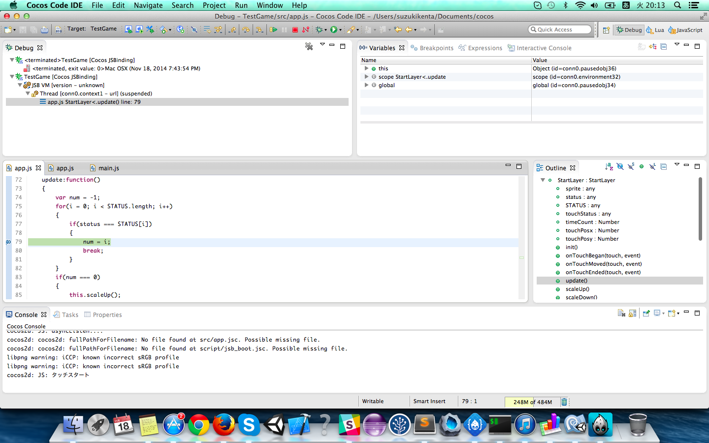Open the Debug view menu triangle
The image size is (709, 443).
pos(322,44)
